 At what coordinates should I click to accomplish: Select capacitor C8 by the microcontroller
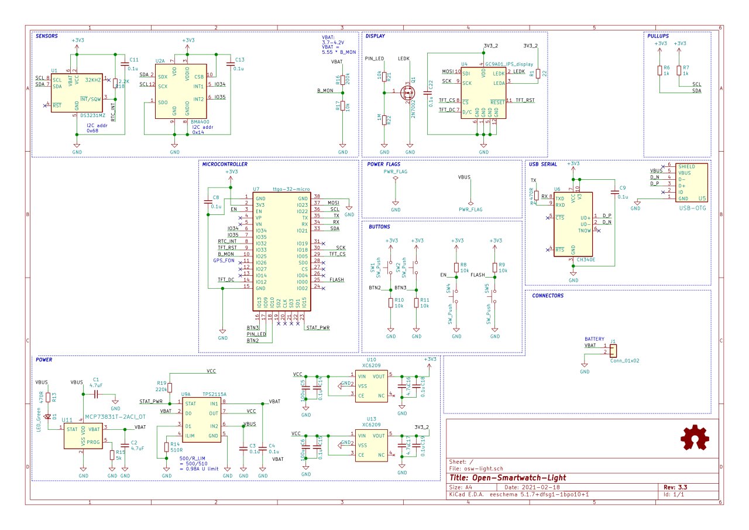click(x=208, y=202)
